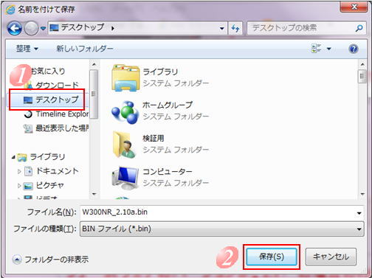This screenshot has width=372, height=278.
Task: Open the ファイルの種類 BIN file dropdown
Action: pyautogui.click(x=222, y=229)
